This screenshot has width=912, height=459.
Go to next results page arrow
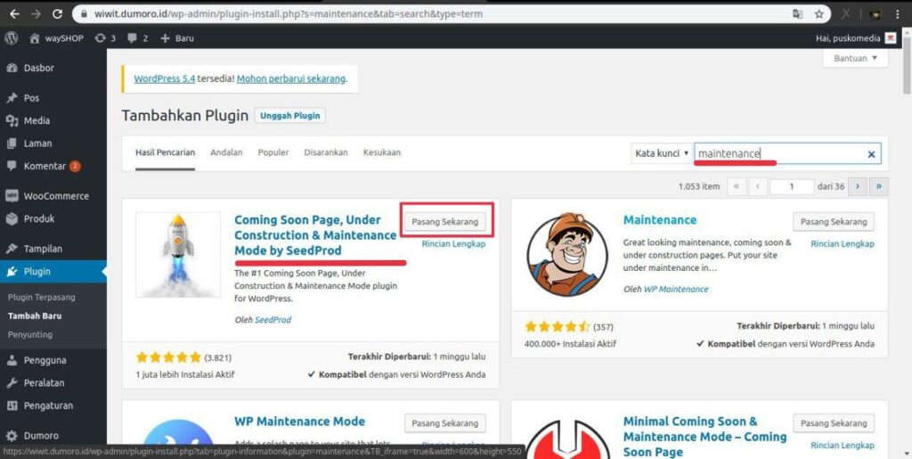click(x=858, y=187)
